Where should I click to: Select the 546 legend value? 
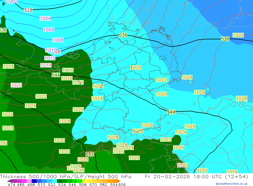(72, 184)
